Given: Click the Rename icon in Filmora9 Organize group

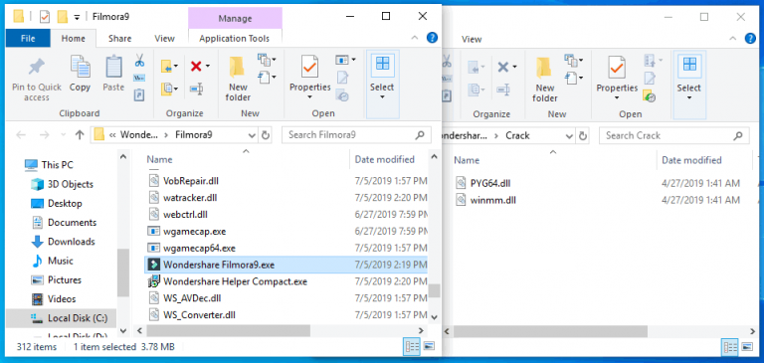Looking at the screenshot, I should [x=196, y=90].
